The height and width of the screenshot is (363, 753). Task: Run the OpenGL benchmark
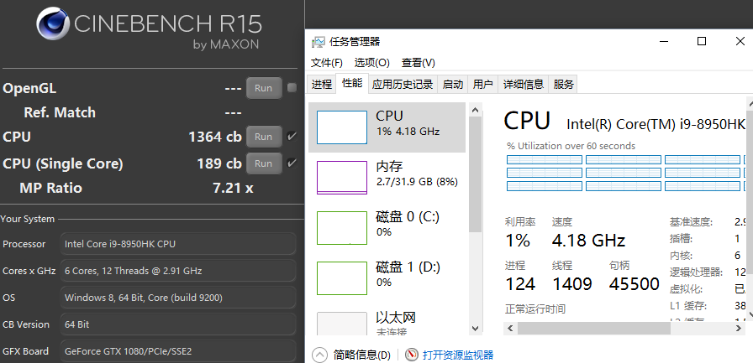(x=263, y=88)
